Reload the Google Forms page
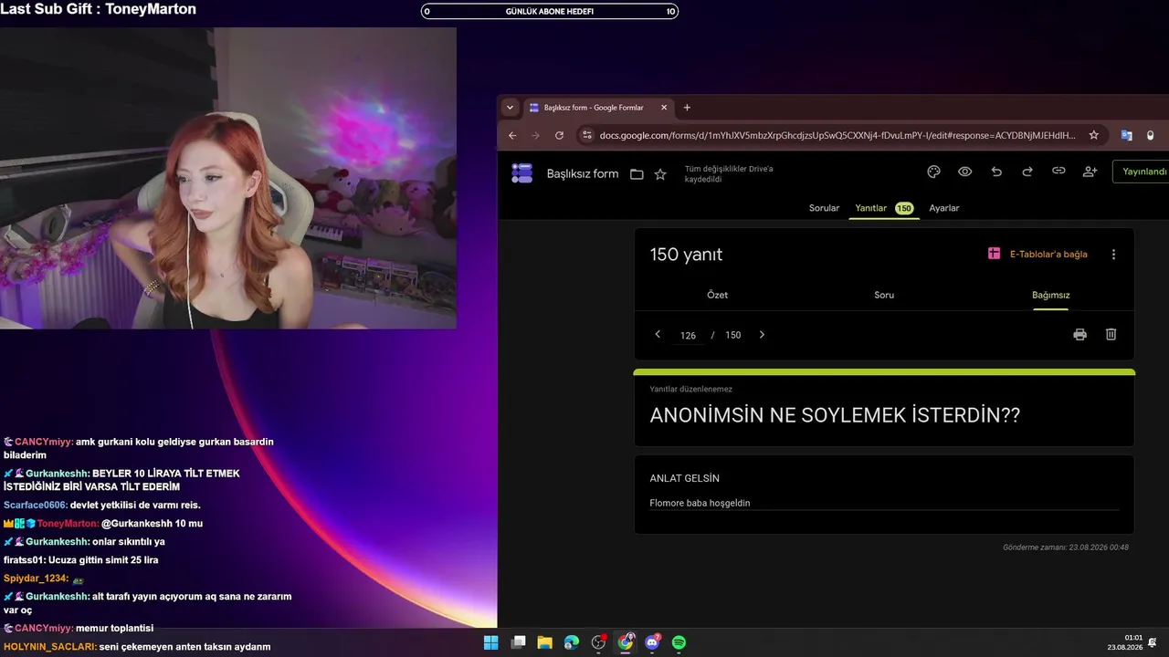The image size is (1169, 657). 559,135
